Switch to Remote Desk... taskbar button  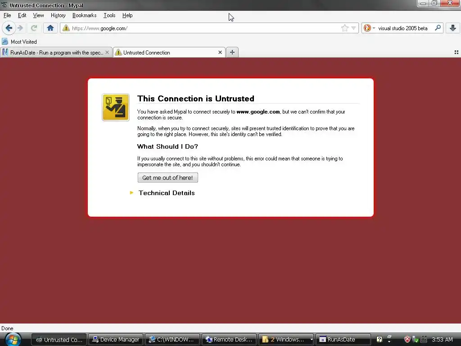229,340
